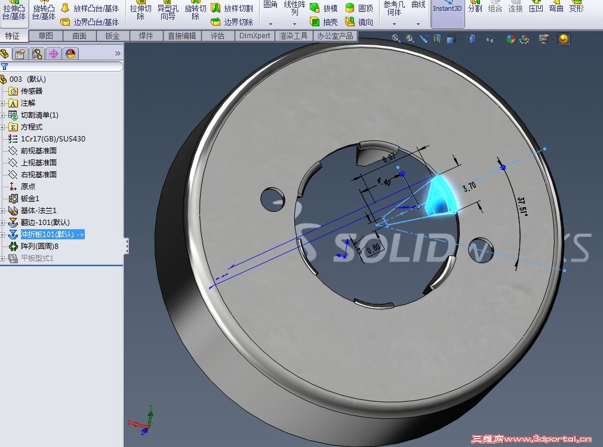Open the View Orientation cube menu

[x=451, y=38]
